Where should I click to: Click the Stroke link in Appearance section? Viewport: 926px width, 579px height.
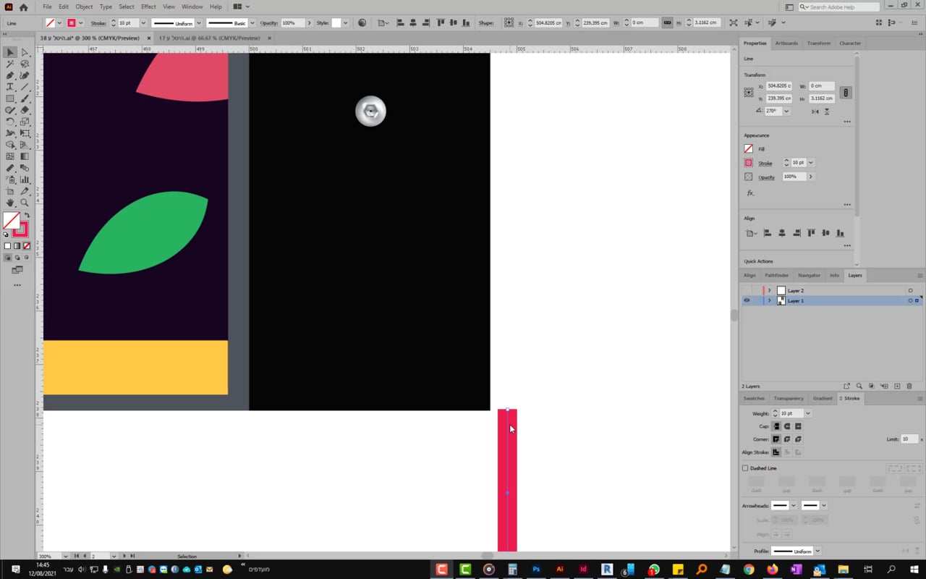click(765, 163)
